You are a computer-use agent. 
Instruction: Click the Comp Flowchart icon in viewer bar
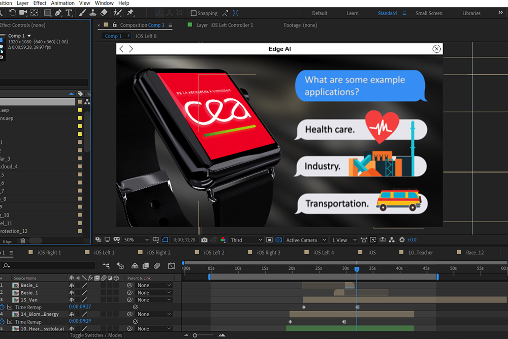coord(392,240)
